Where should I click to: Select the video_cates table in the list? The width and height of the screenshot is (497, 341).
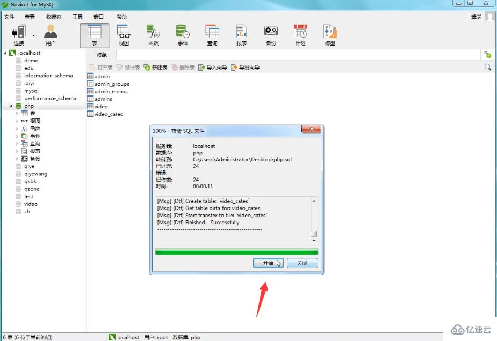pos(109,114)
